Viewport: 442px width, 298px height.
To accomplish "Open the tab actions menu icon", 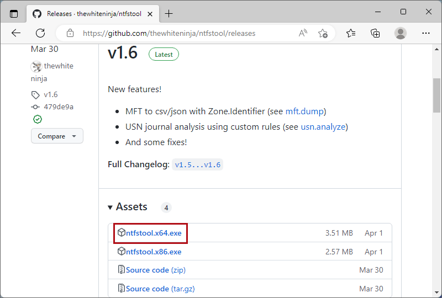I will coord(13,13).
